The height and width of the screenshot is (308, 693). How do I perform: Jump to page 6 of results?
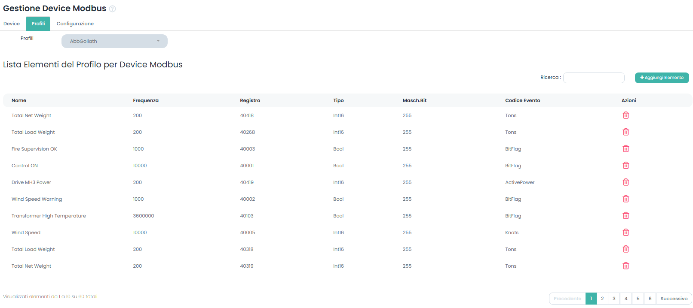[650, 299]
